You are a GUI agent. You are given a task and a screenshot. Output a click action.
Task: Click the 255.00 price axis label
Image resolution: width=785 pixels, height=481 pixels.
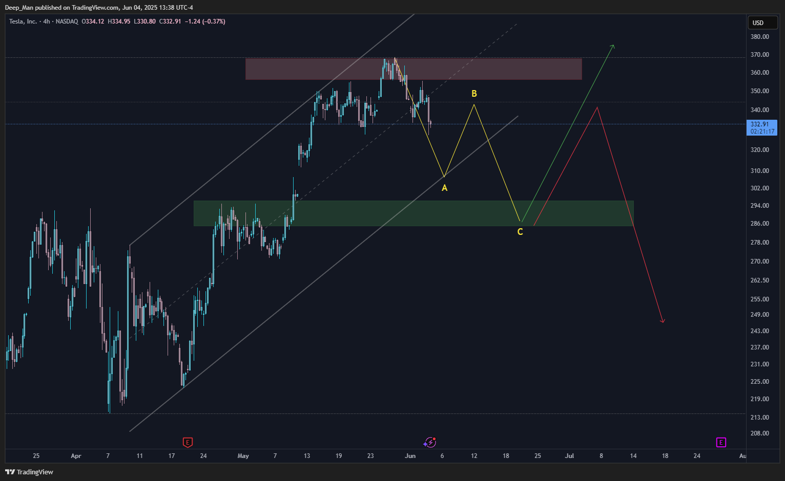[x=759, y=299]
